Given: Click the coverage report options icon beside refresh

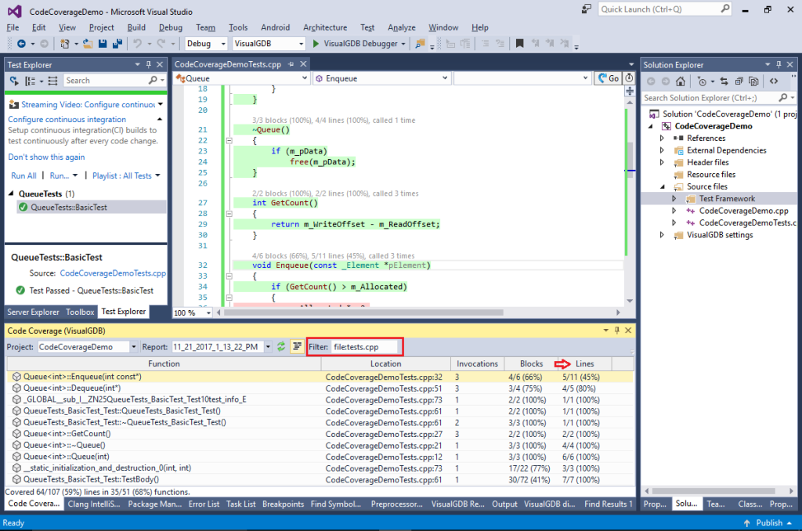Looking at the screenshot, I should 297,347.
